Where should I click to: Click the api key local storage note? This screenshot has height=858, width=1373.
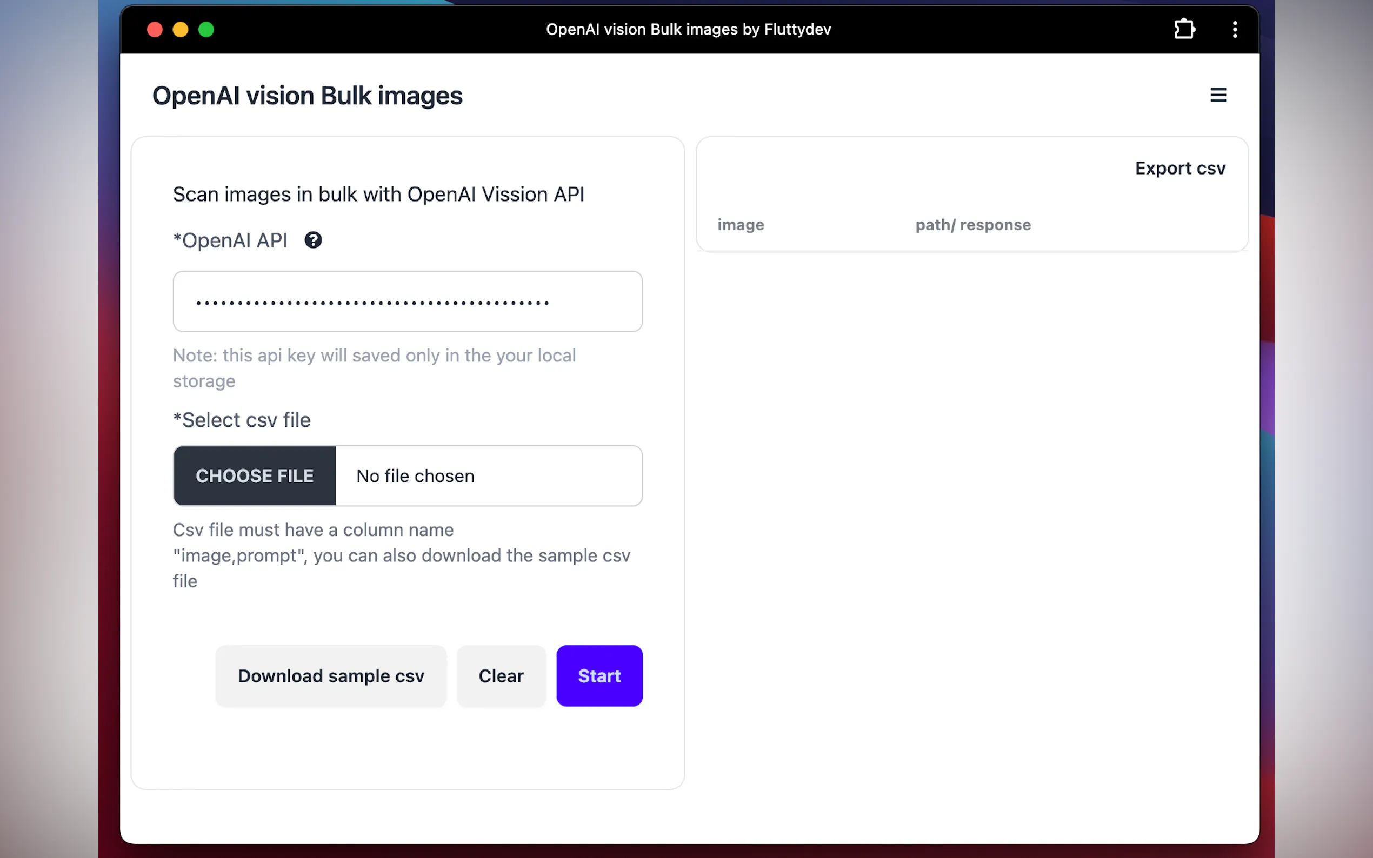point(375,368)
